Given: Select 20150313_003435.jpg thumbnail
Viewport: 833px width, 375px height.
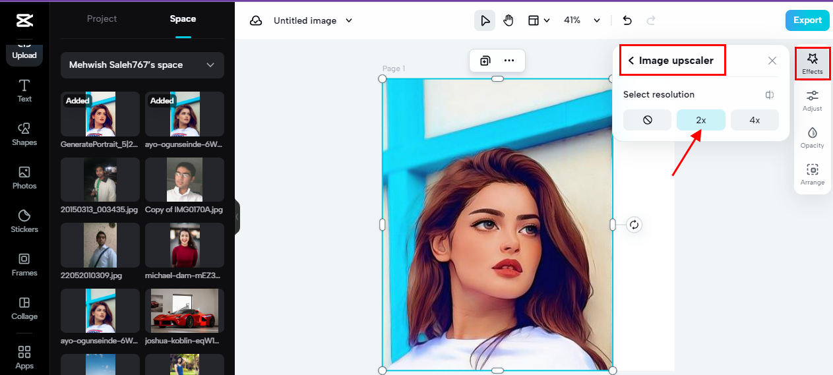Looking at the screenshot, I should click(x=100, y=180).
